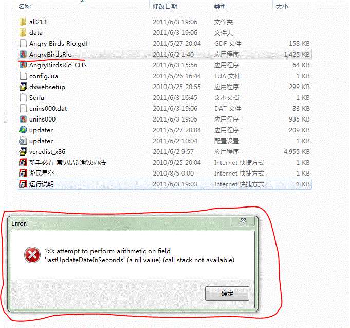Select the Serial text document icon
Screen dimensions: 350x328
[23, 97]
